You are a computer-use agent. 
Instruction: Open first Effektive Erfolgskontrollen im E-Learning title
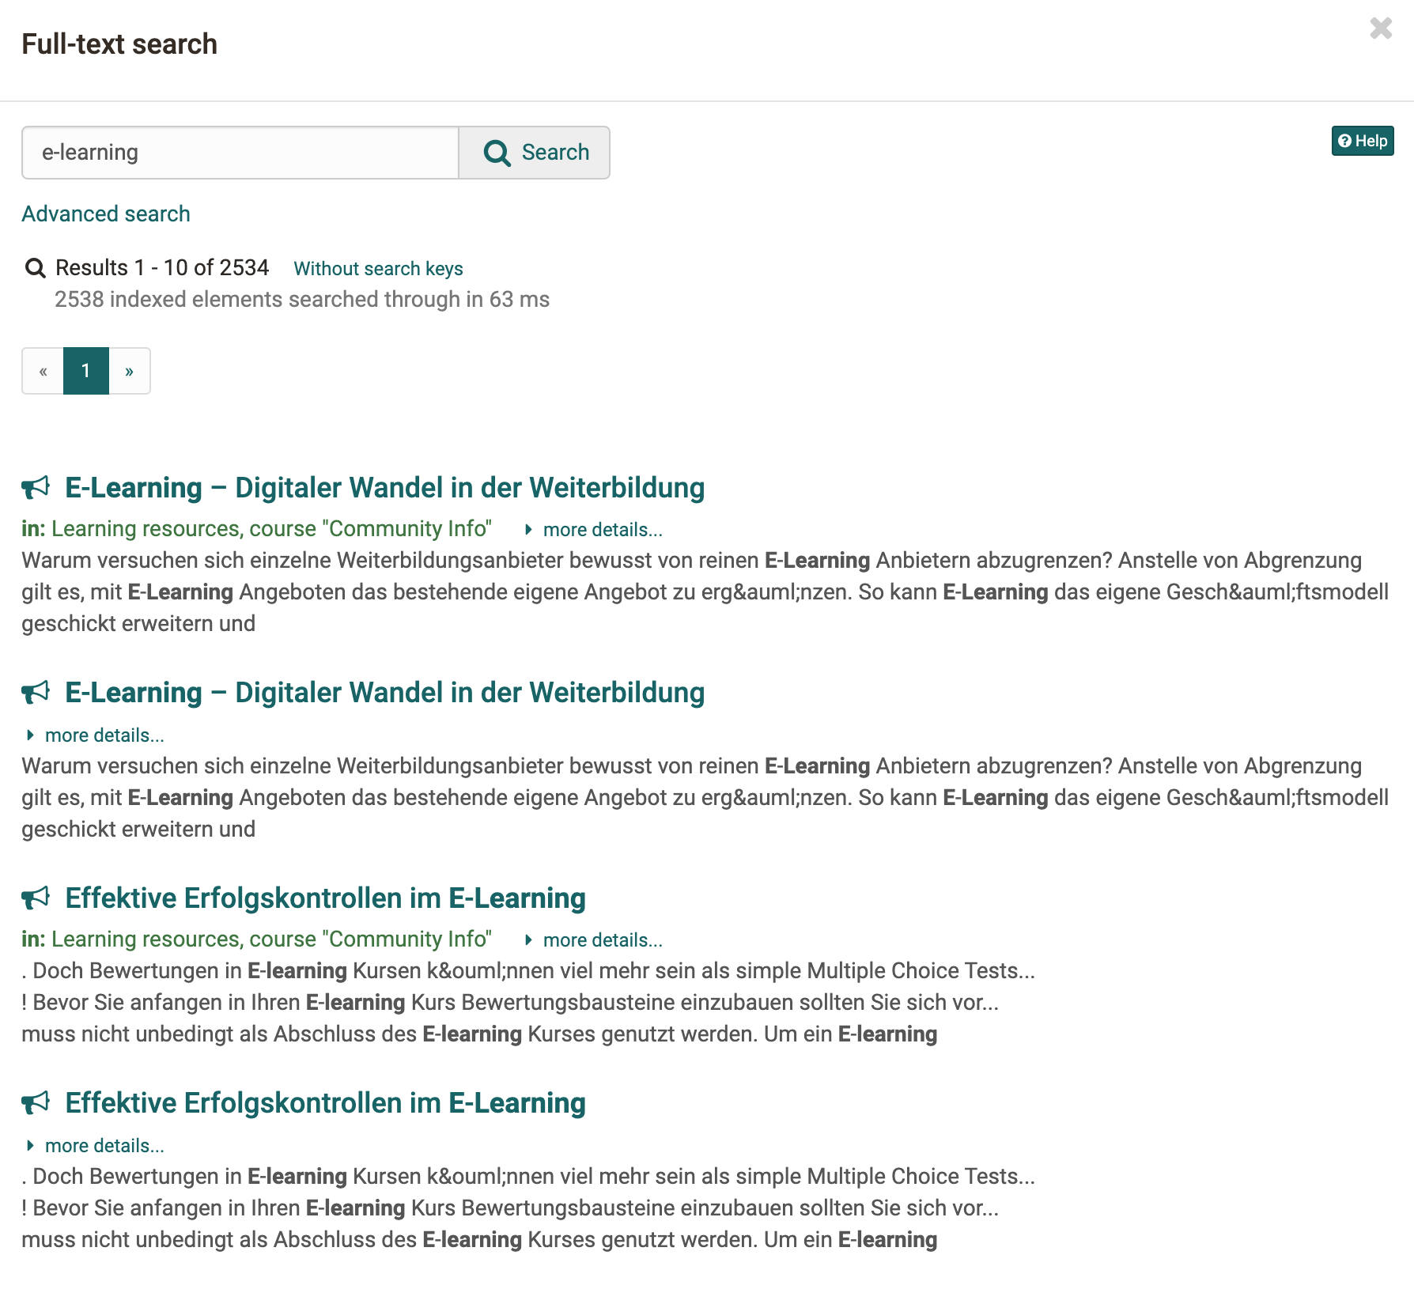[325, 898]
